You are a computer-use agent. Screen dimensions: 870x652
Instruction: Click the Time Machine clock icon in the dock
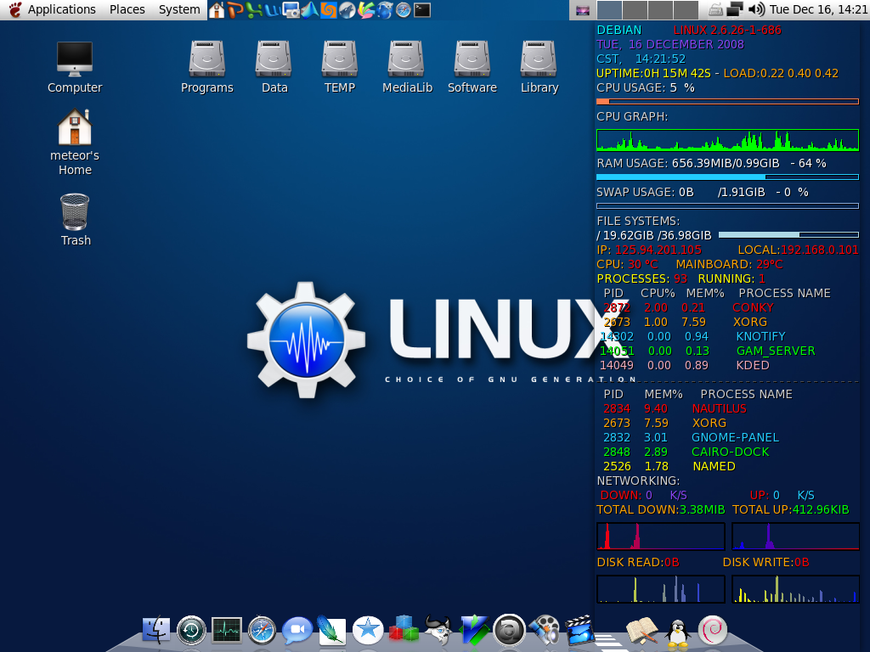(191, 631)
